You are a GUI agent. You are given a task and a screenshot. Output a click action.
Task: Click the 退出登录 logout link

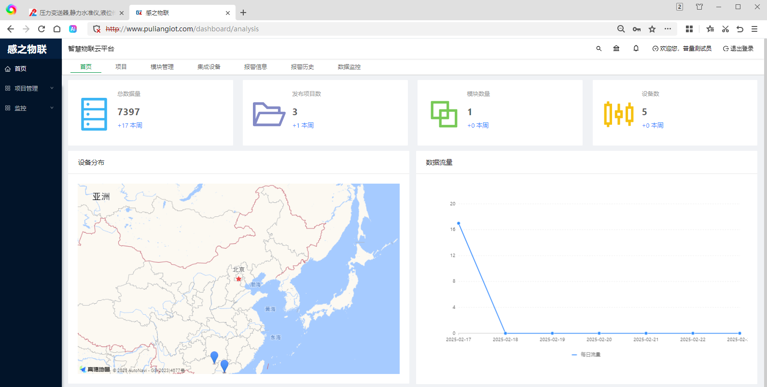(x=738, y=49)
